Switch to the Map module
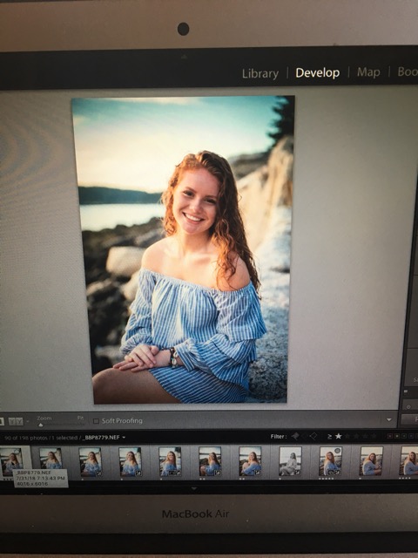 pyautogui.click(x=368, y=72)
